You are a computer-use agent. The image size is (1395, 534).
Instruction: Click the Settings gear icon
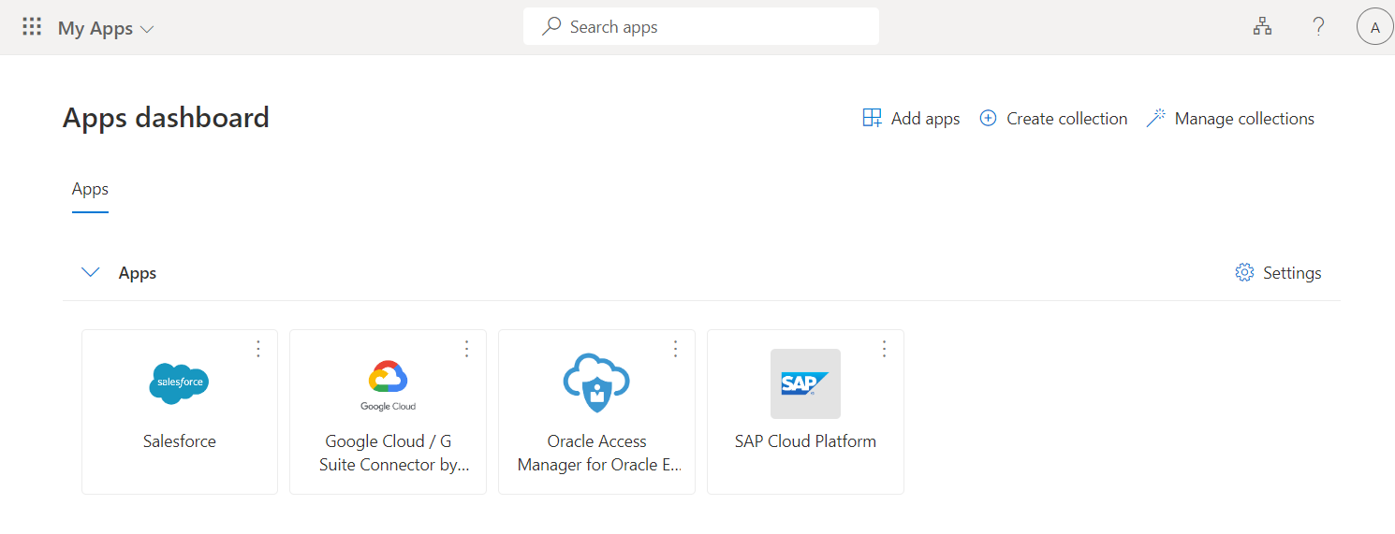point(1244,273)
